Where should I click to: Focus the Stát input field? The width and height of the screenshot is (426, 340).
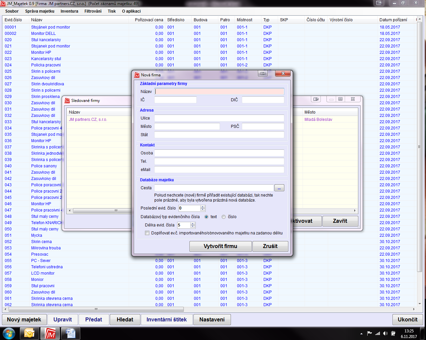click(x=219, y=135)
